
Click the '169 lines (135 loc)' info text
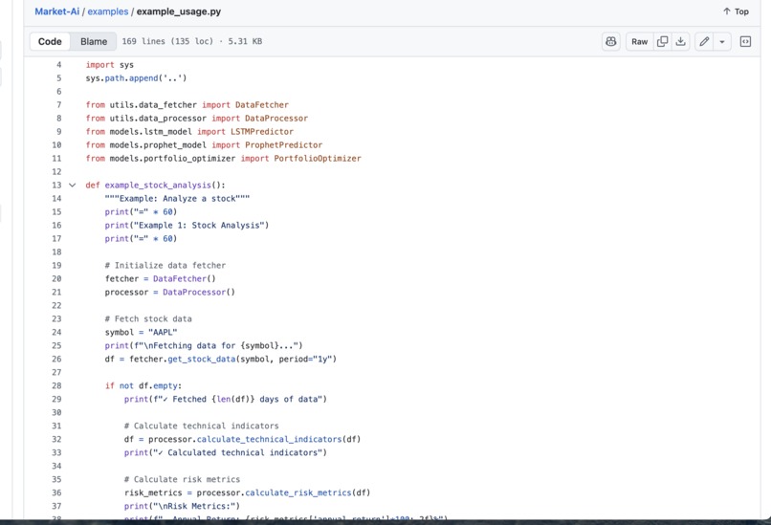[x=167, y=41]
